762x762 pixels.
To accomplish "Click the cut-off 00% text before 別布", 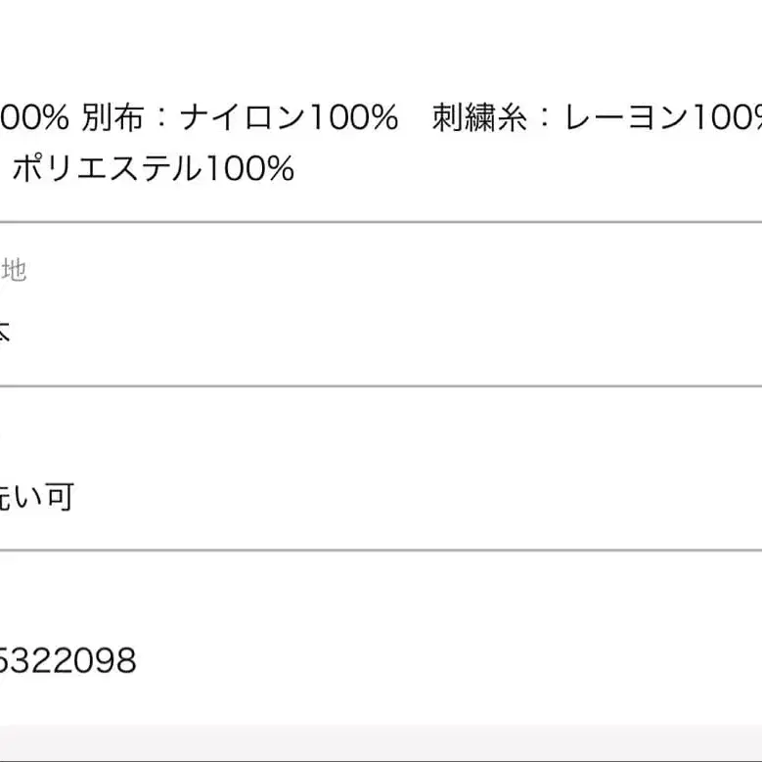I will click(34, 118).
